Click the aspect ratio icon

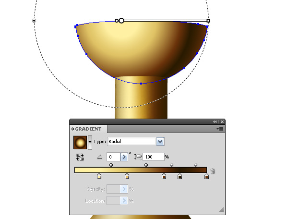(138, 157)
